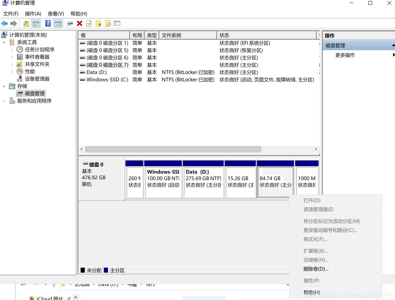Image resolution: width=395 pixels, height=300 pixels.
Task: Click the red X delete volume icon
Action: (79, 23)
